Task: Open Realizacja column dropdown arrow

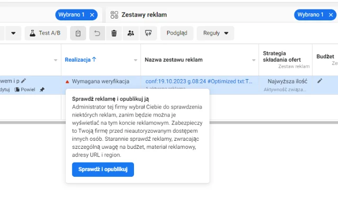Action: 136,60
